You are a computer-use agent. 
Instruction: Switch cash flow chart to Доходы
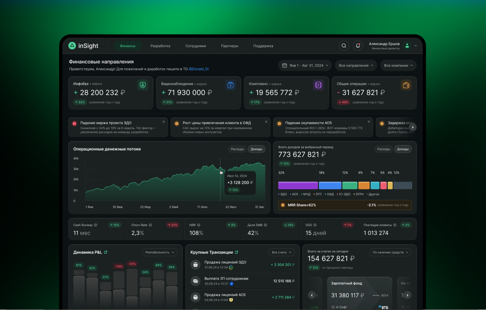[x=256, y=149]
